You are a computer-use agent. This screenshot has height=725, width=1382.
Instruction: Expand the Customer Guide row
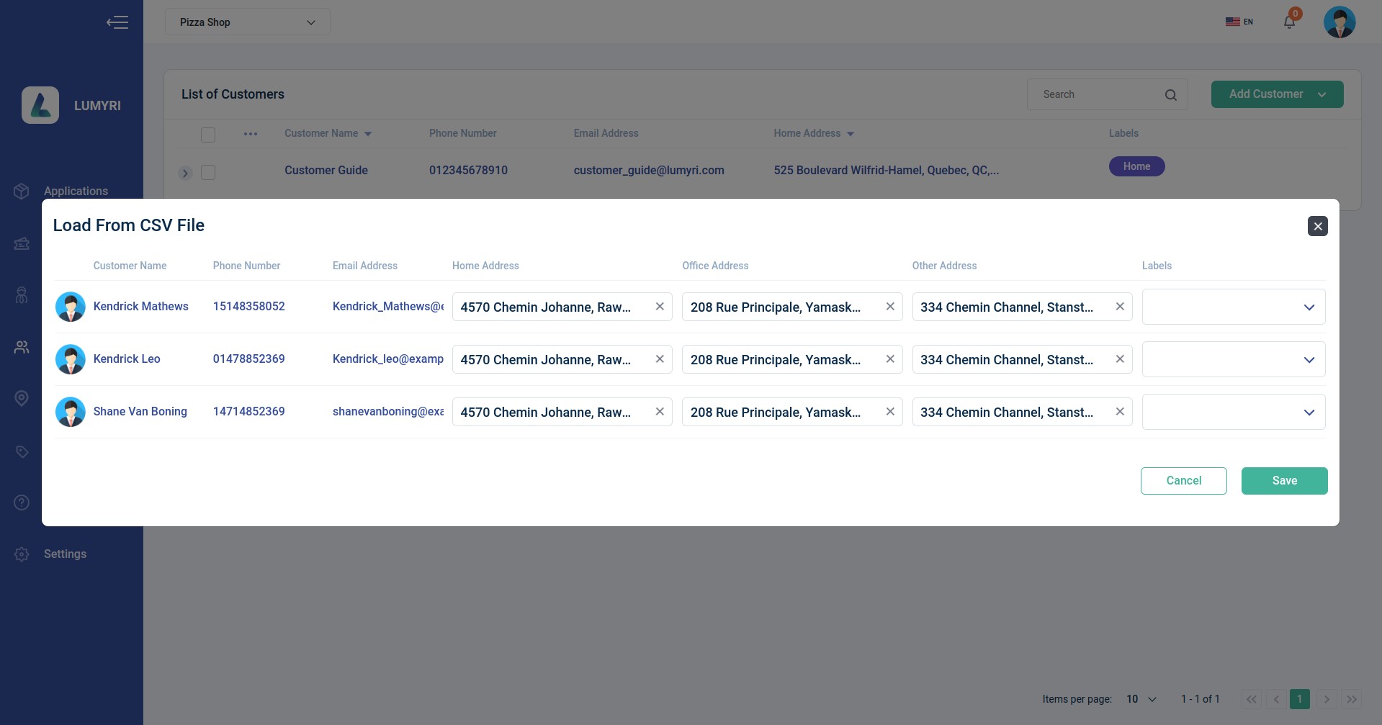[x=185, y=173]
